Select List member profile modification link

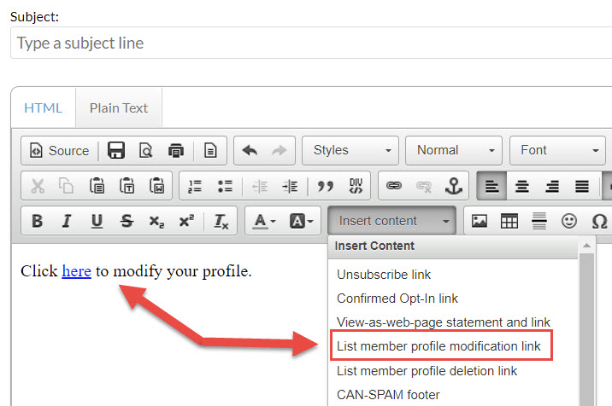(438, 346)
